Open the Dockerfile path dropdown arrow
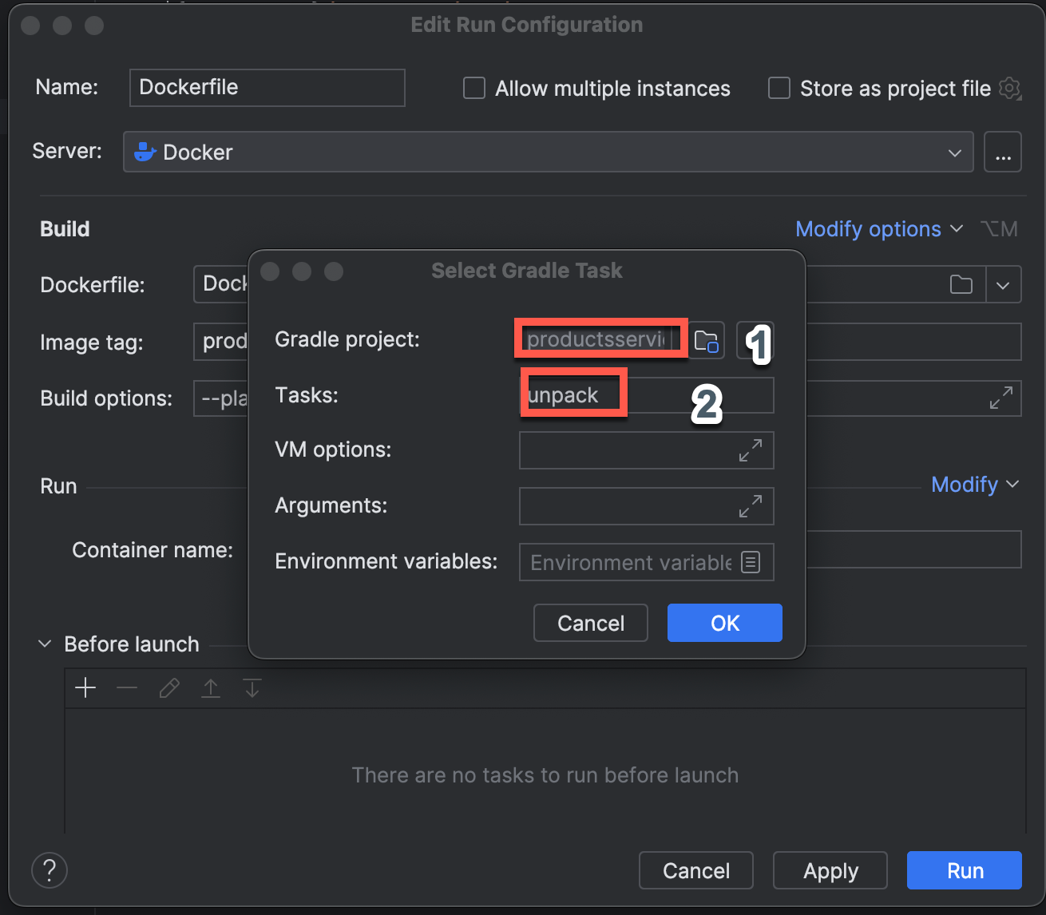Screen dimensions: 1046x915 click(1004, 284)
